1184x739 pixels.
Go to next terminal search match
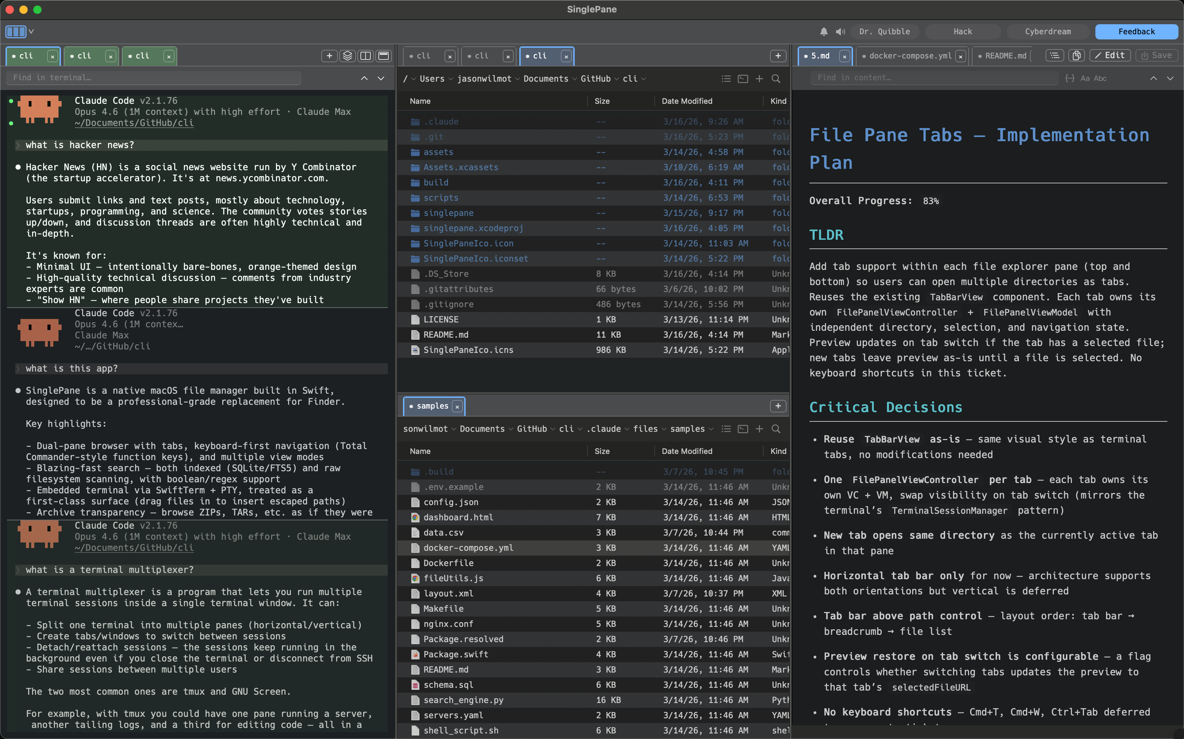pos(380,78)
